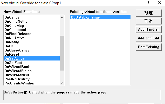The height and width of the screenshot is (104, 165).
Task: Click the functions list scroll down arrow
Action: [x=62, y=83]
